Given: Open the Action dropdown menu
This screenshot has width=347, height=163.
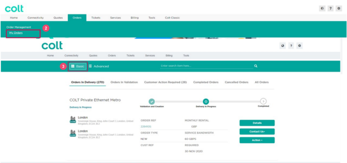Looking at the screenshot, I should point(257,140).
